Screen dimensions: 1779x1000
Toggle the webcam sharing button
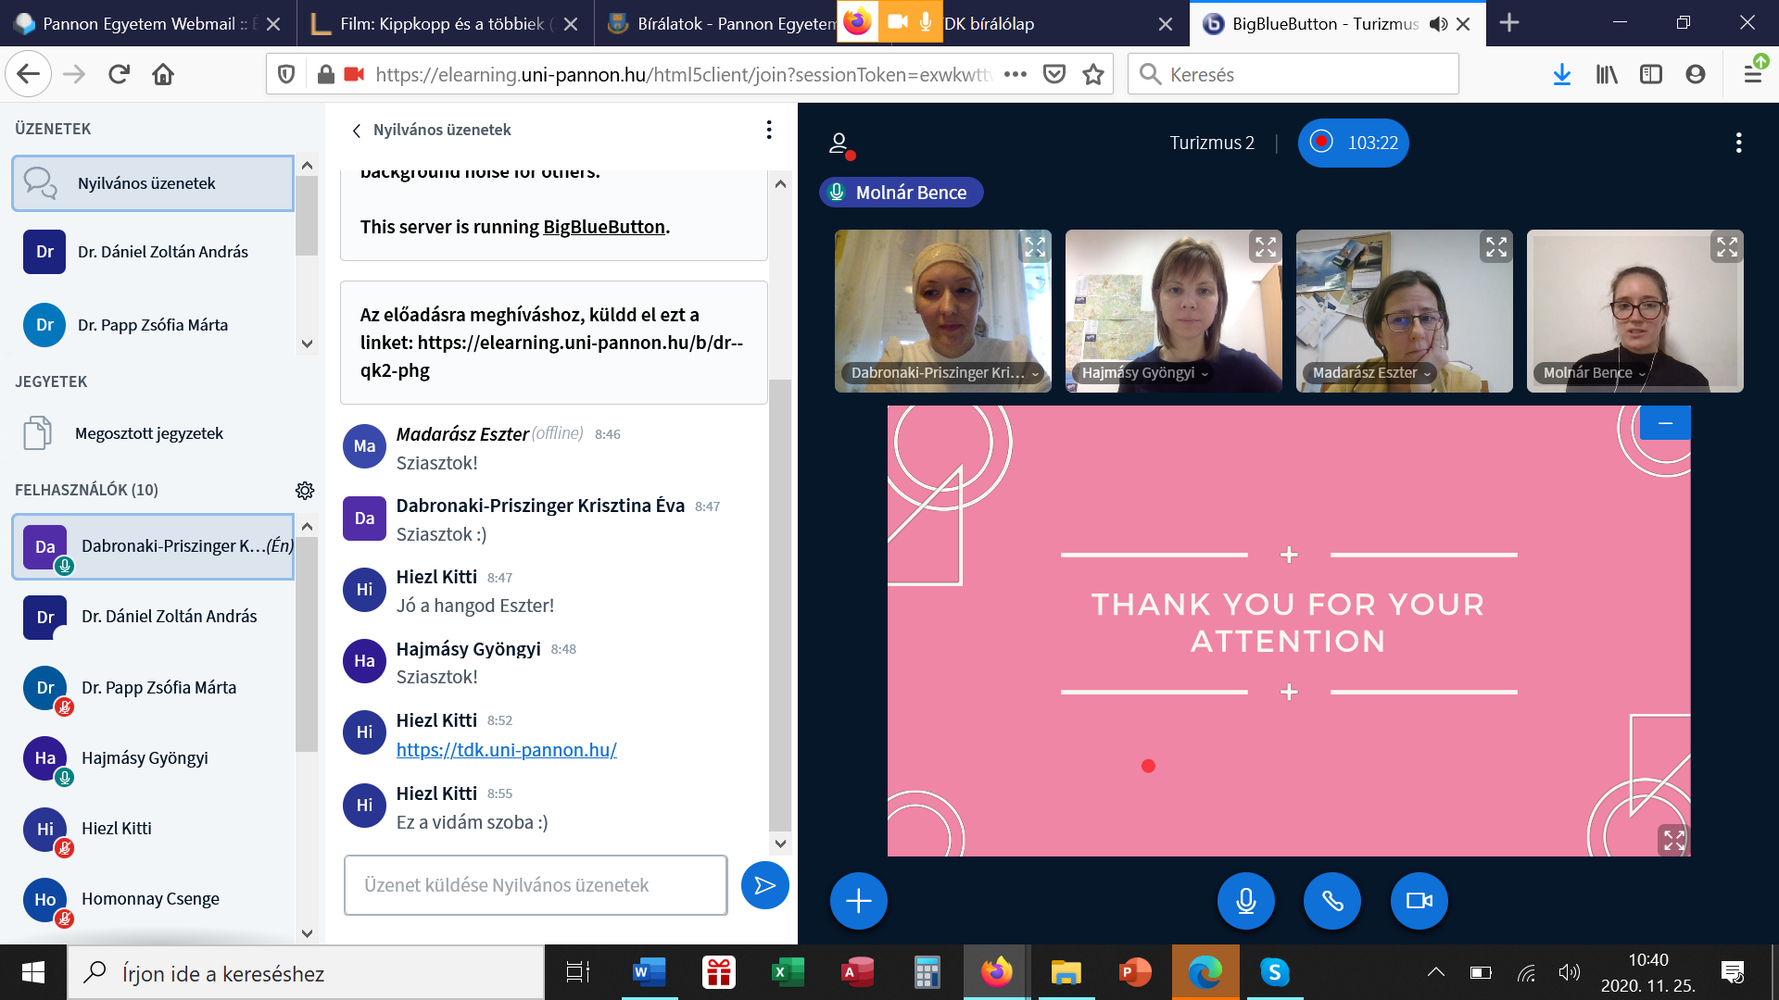1419,901
